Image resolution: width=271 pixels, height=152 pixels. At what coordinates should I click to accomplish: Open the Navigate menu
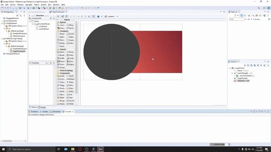pyautogui.click(x=29, y=5)
